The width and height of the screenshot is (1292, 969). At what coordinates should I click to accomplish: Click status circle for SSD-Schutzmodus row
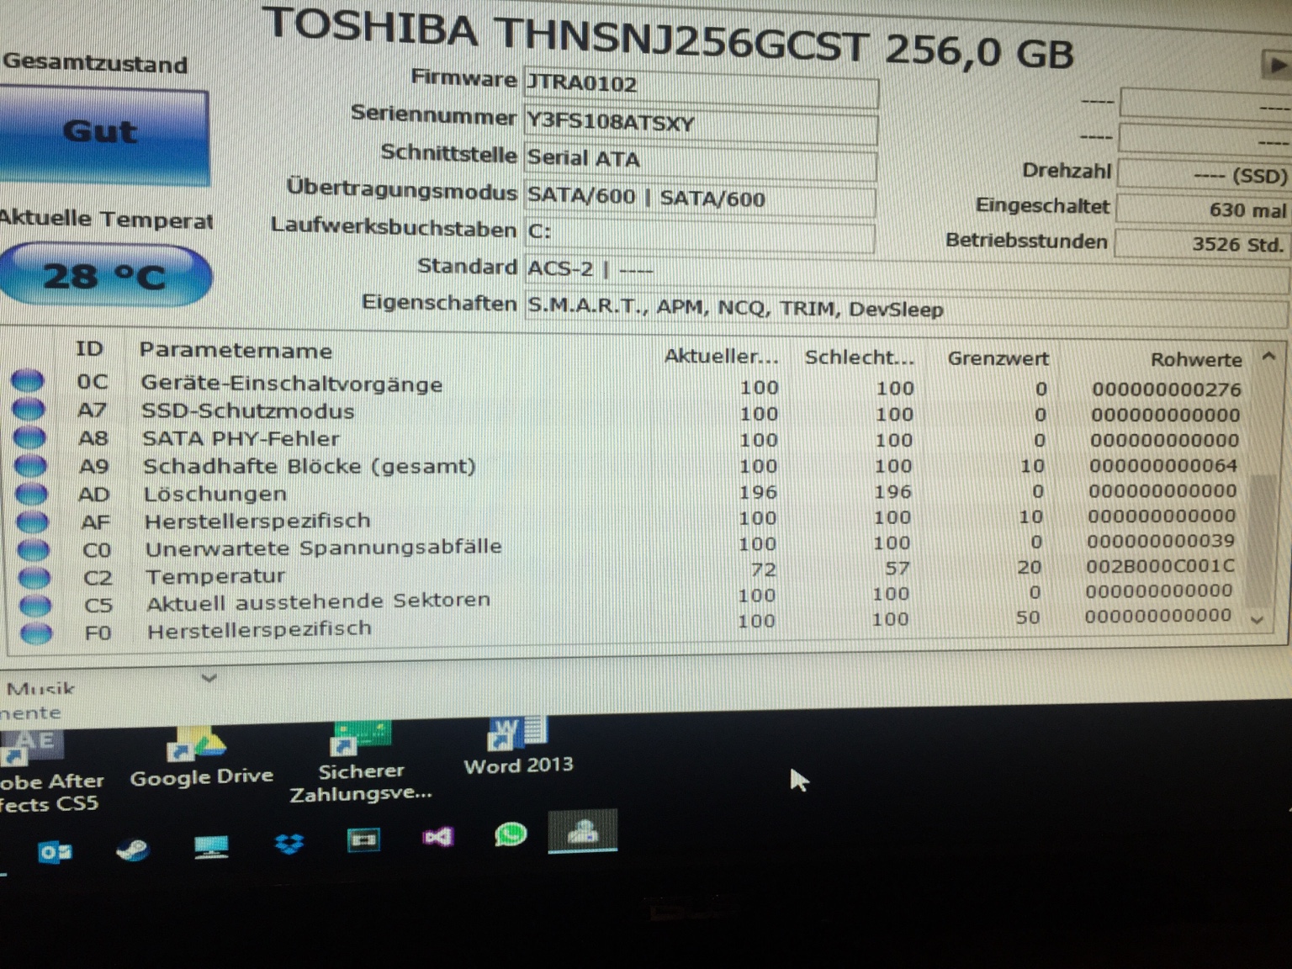29,409
